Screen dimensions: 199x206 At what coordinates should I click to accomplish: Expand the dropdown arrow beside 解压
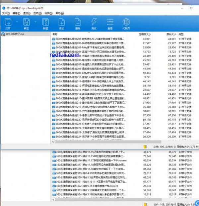coord(35,22)
